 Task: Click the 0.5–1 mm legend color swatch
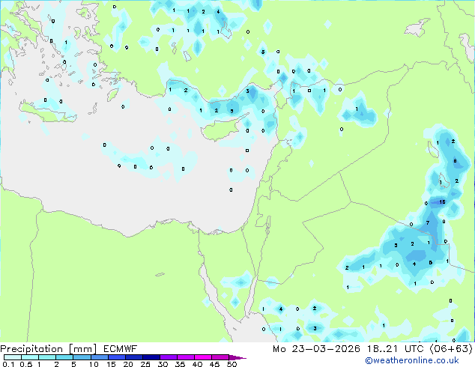click(x=30, y=357)
